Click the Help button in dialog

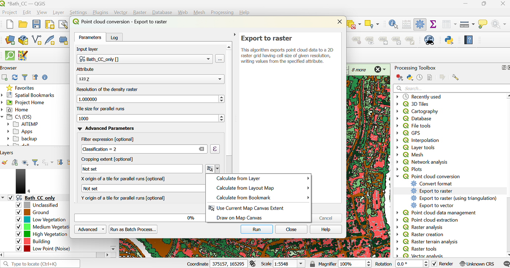[326, 229]
